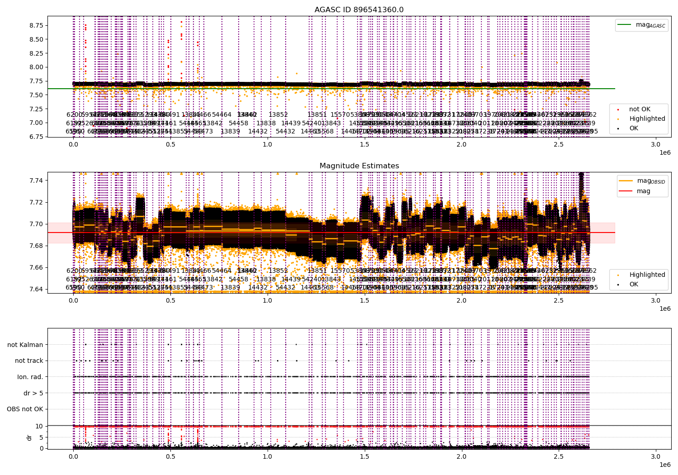Click the y-axis tick "7.50"

[36, 95]
